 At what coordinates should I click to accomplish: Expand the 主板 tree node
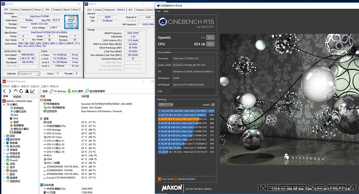click(x=4, y=136)
